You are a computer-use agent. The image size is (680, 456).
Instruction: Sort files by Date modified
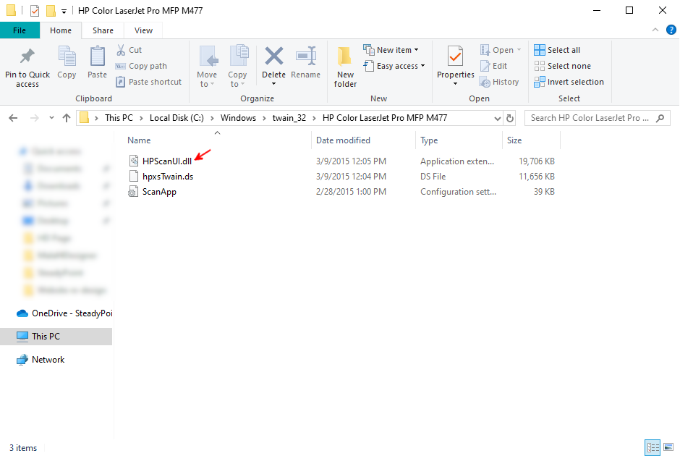pos(363,140)
